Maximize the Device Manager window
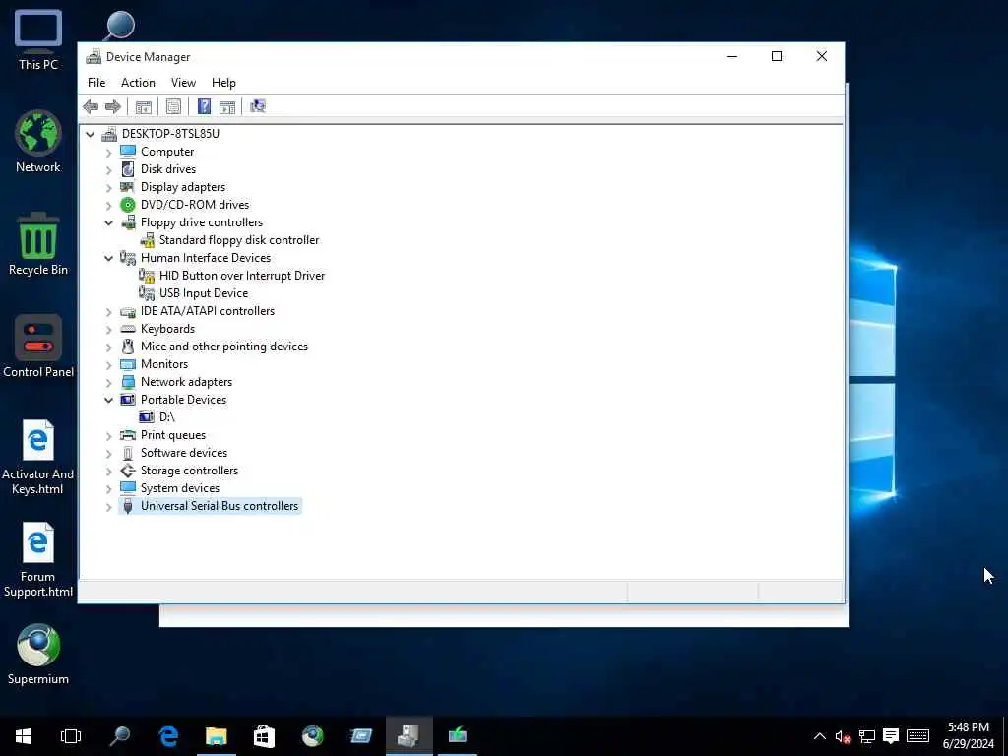 777,56
